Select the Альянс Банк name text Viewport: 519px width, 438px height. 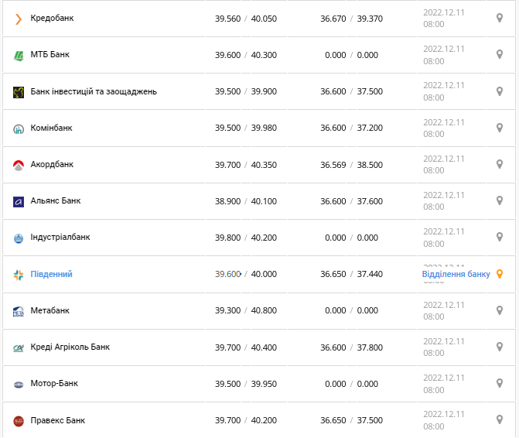click(x=56, y=201)
